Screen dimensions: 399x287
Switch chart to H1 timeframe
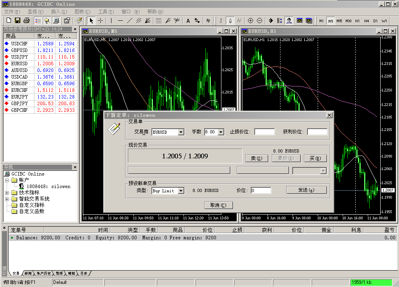coord(357,21)
